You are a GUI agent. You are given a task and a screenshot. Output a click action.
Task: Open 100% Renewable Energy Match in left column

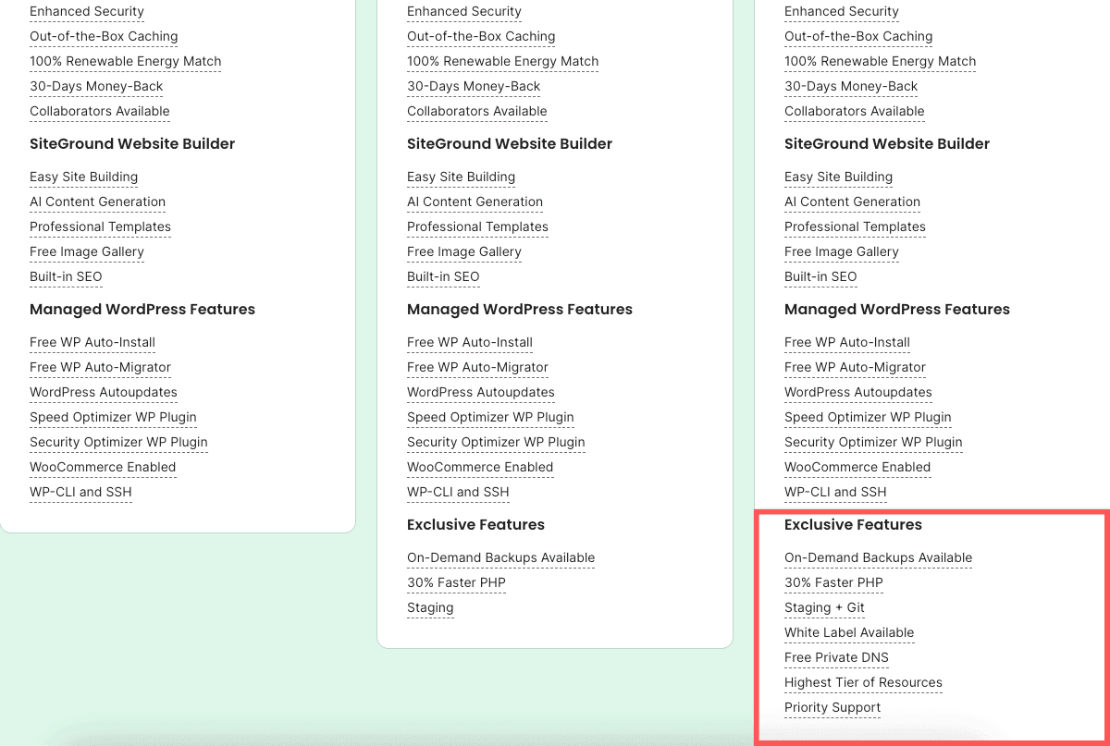pos(126,62)
